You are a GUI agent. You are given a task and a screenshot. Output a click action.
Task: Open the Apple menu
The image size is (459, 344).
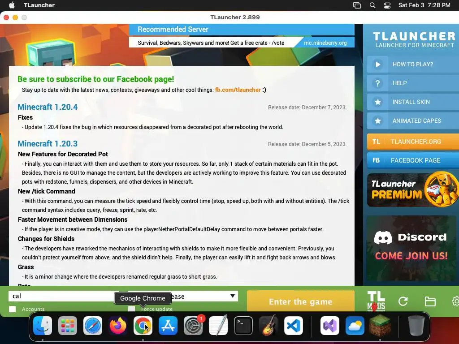[12, 5]
